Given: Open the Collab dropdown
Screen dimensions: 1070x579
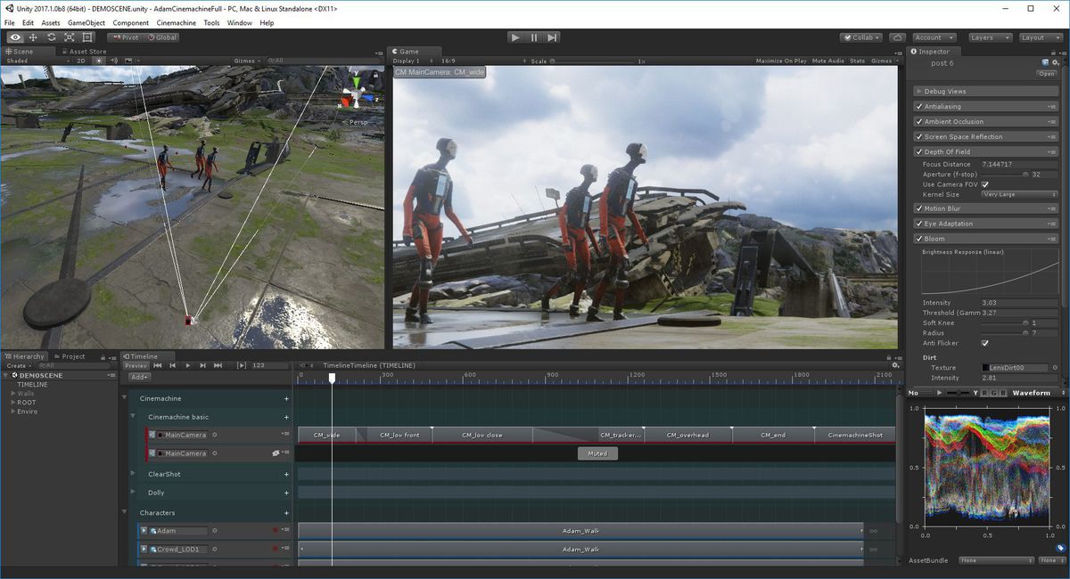Looking at the screenshot, I should [860, 37].
